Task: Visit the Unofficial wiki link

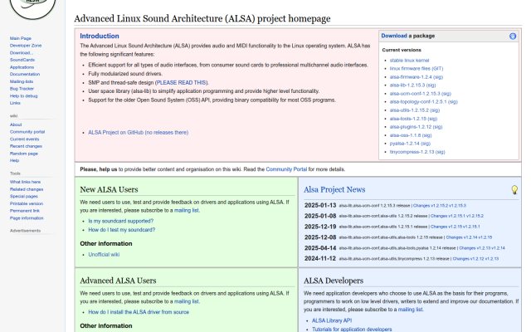Action: click(104, 255)
